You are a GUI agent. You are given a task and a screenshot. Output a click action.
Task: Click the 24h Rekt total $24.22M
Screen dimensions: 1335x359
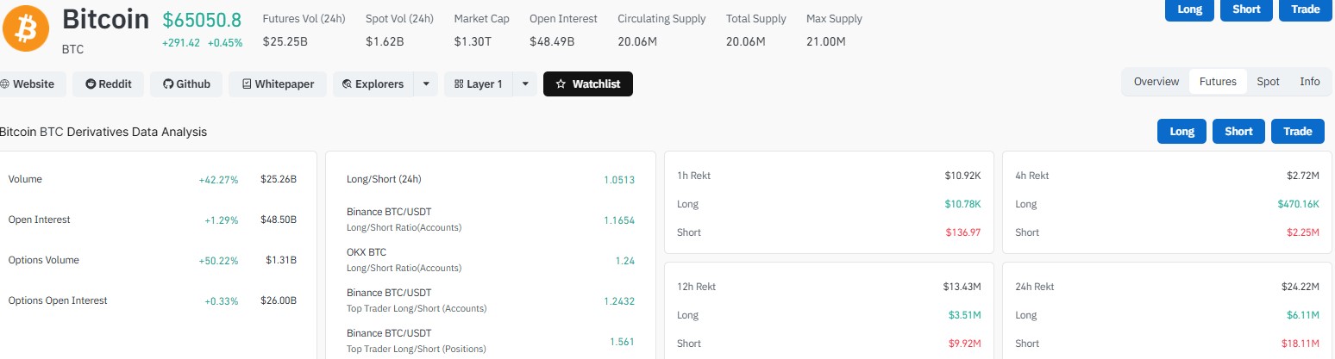(x=1301, y=287)
